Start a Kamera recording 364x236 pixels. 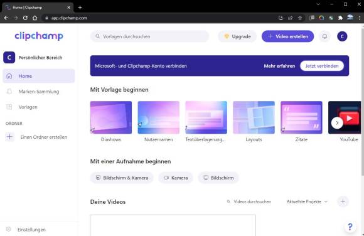(176, 178)
